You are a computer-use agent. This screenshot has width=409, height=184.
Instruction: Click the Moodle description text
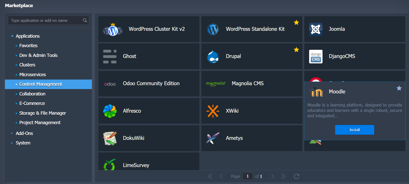pyautogui.click(x=355, y=110)
